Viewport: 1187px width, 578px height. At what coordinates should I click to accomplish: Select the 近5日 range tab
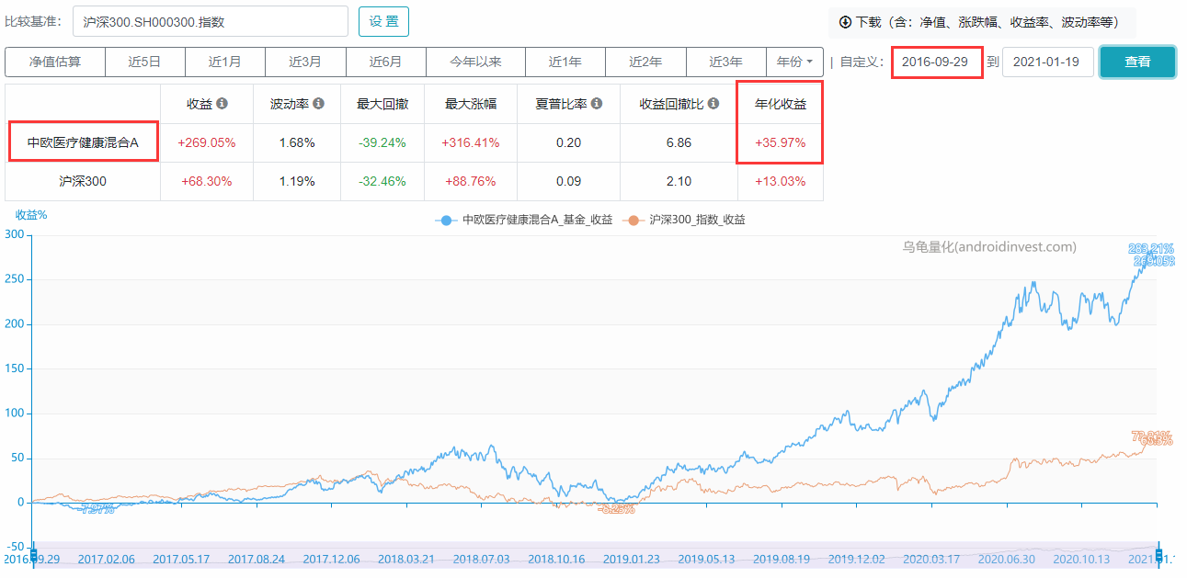click(x=144, y=62)
